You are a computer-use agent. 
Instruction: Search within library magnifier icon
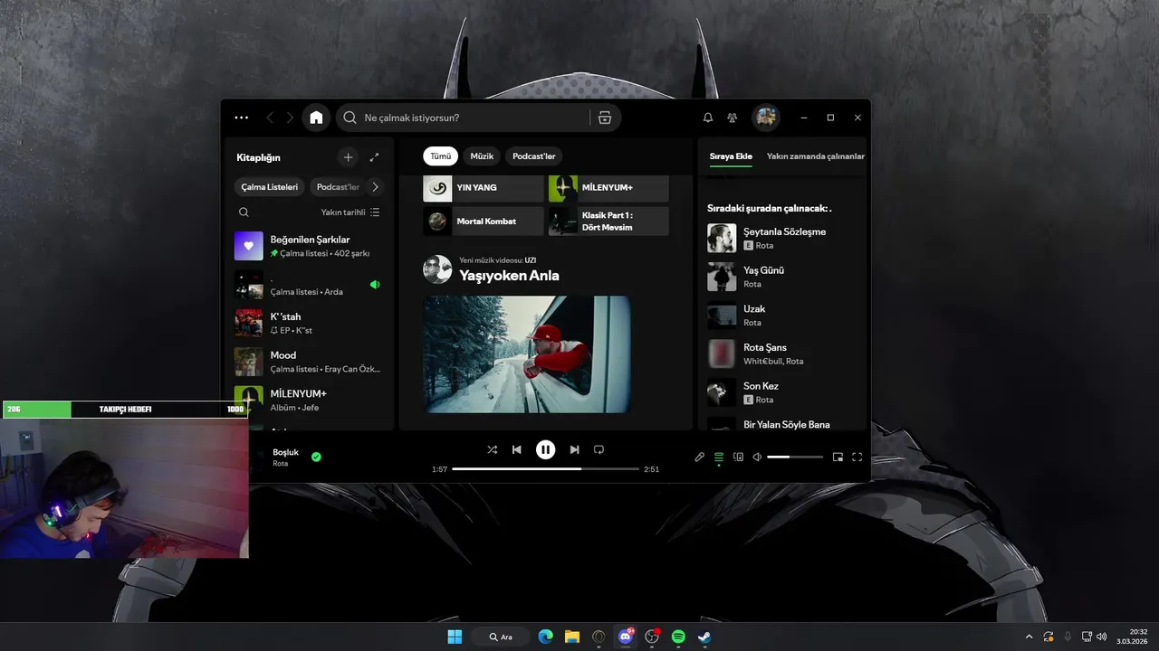pos(244,212)
